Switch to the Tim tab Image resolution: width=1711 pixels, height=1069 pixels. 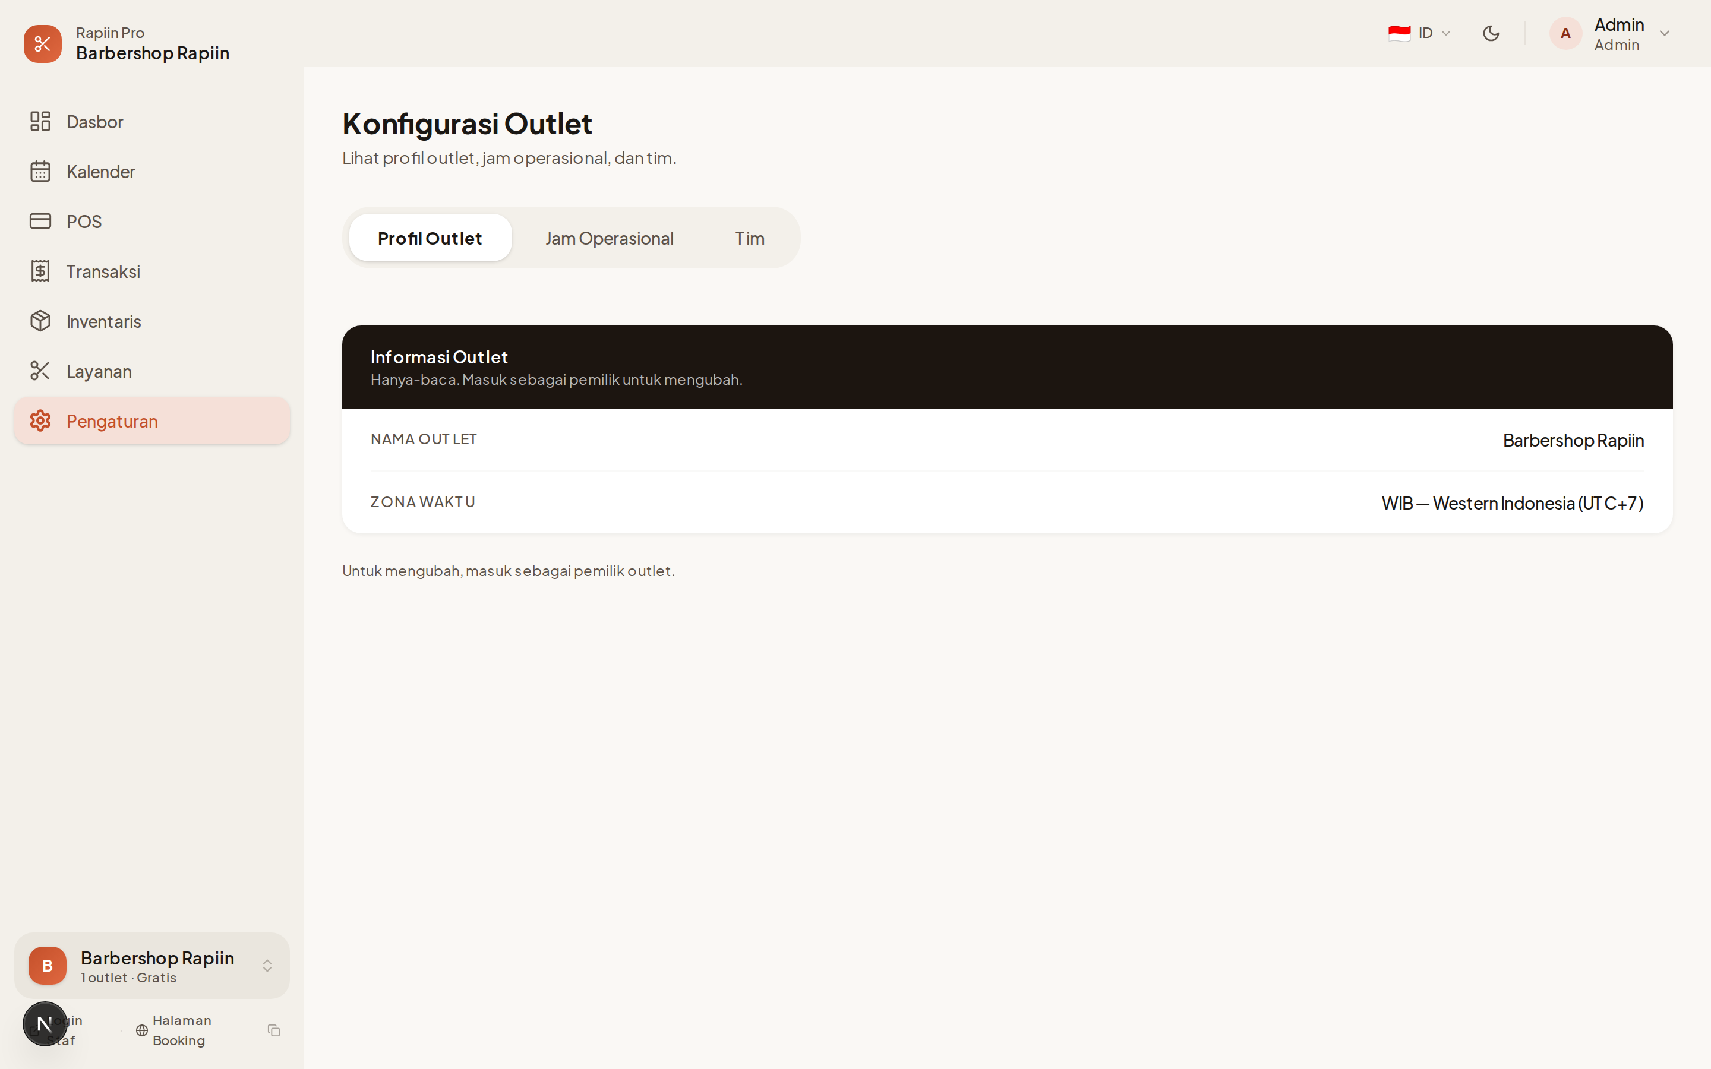[x=749, y=238]
